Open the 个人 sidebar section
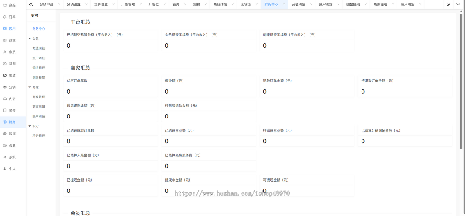Viewport: 465px width, 216px height. click(12, 169)
